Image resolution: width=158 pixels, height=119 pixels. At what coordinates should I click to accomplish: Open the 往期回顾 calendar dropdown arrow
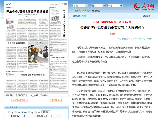[85, 16]
